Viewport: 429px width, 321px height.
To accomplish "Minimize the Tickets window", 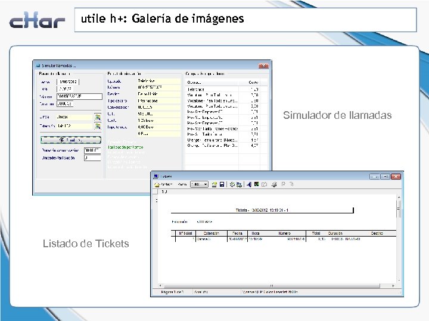I will [375, 177].
